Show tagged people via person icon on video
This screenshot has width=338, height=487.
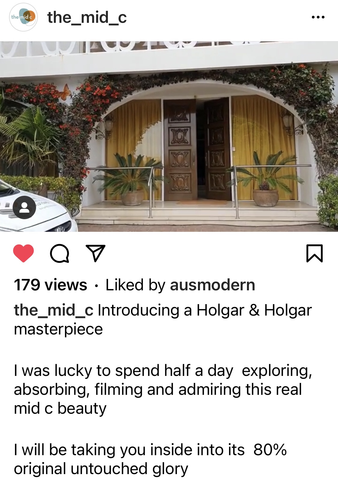click(x=24, y=207)
